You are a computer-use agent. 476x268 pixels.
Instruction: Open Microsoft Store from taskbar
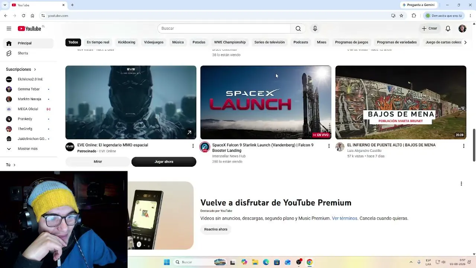(277, 262)
